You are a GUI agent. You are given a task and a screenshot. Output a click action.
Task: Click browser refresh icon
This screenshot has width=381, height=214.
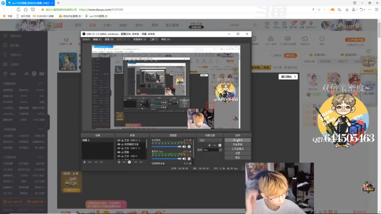(x=19, y=10)
